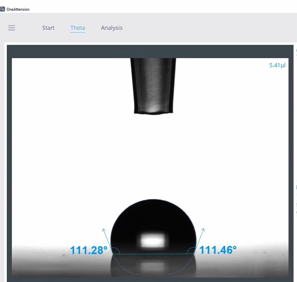
Task: Switch to the Start tab
Action: click(x=48, y=28)
